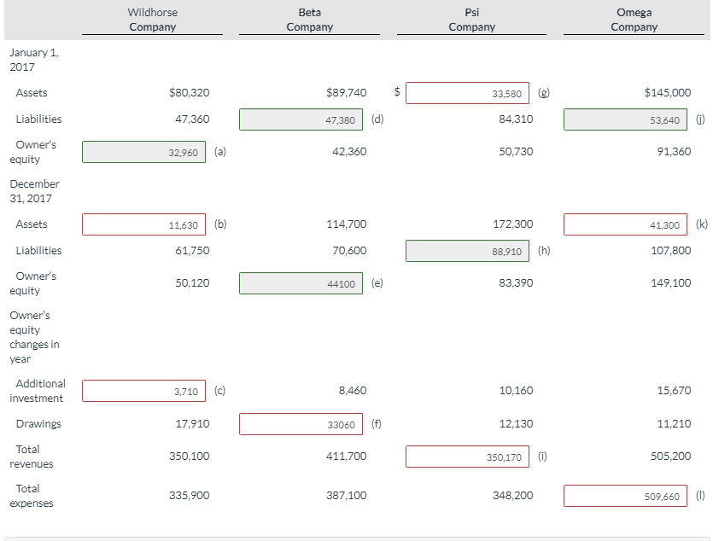Click the Psi total revenues field (i)
Viewport: 713px width, 541px height.
(465, 456)
